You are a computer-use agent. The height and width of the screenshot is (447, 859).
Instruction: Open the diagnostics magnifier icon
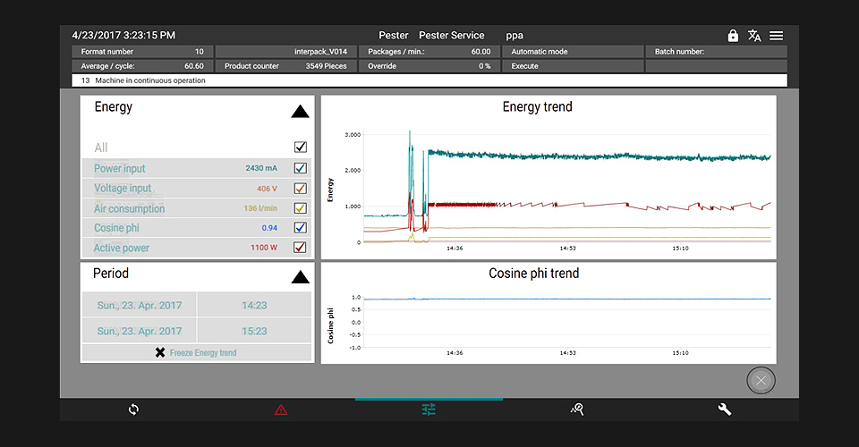point(577,409)
